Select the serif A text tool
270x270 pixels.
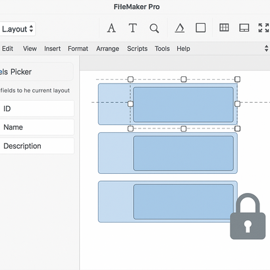click(x=111, y=28)
